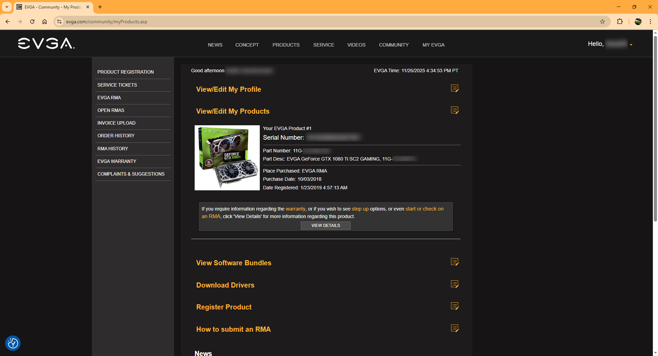
Task: Open the VIDEOS menu
Action: (356, 45)
